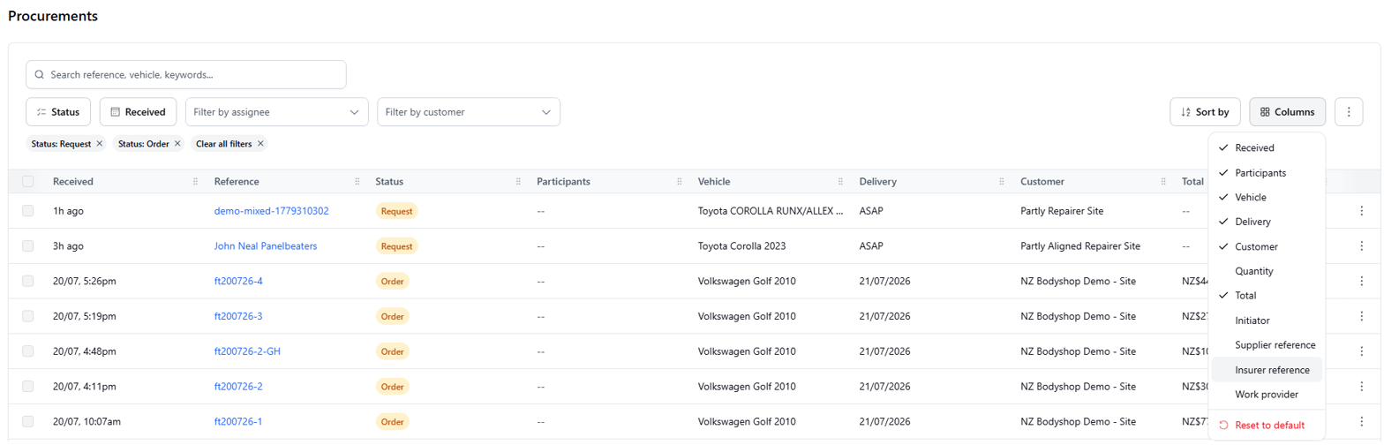The height and width of the screenshot is (445, 1384).
Task: Open the Filter by customer dropdown
Action: coord(469,112)
